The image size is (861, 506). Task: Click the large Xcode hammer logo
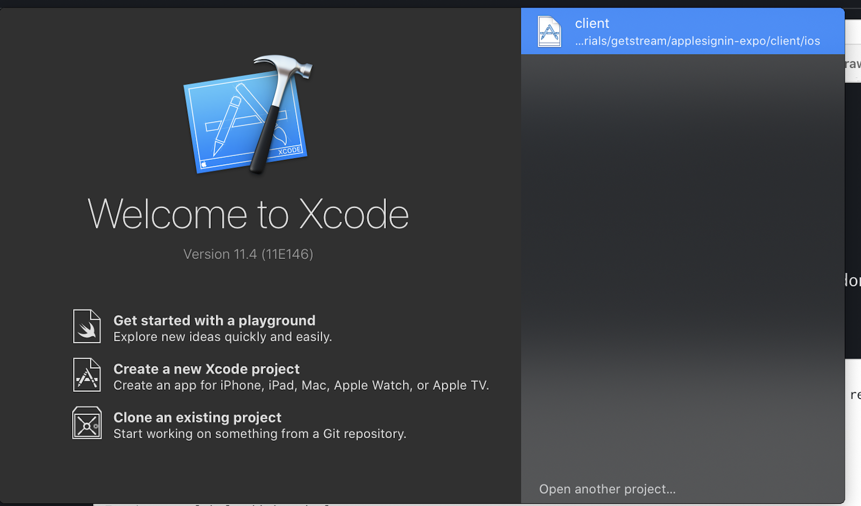click(x=249, y=114)
